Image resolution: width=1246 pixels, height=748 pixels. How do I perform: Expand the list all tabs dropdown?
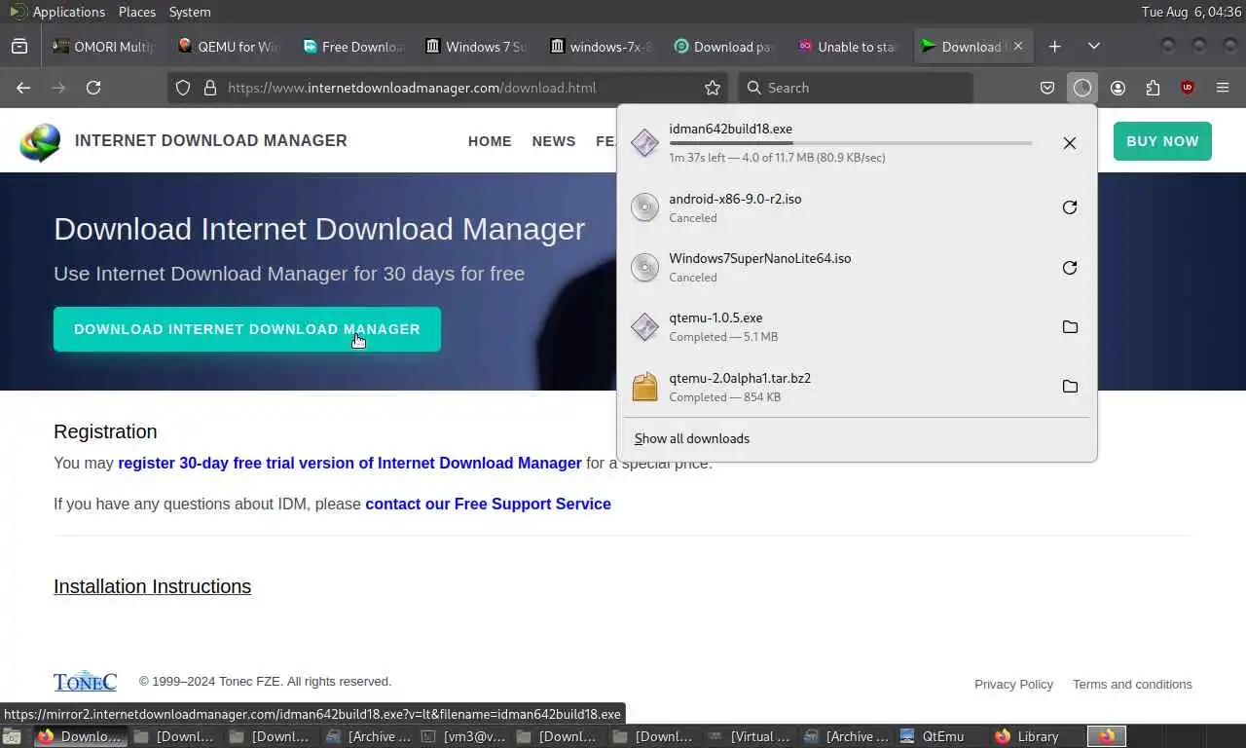point(1094,46)
